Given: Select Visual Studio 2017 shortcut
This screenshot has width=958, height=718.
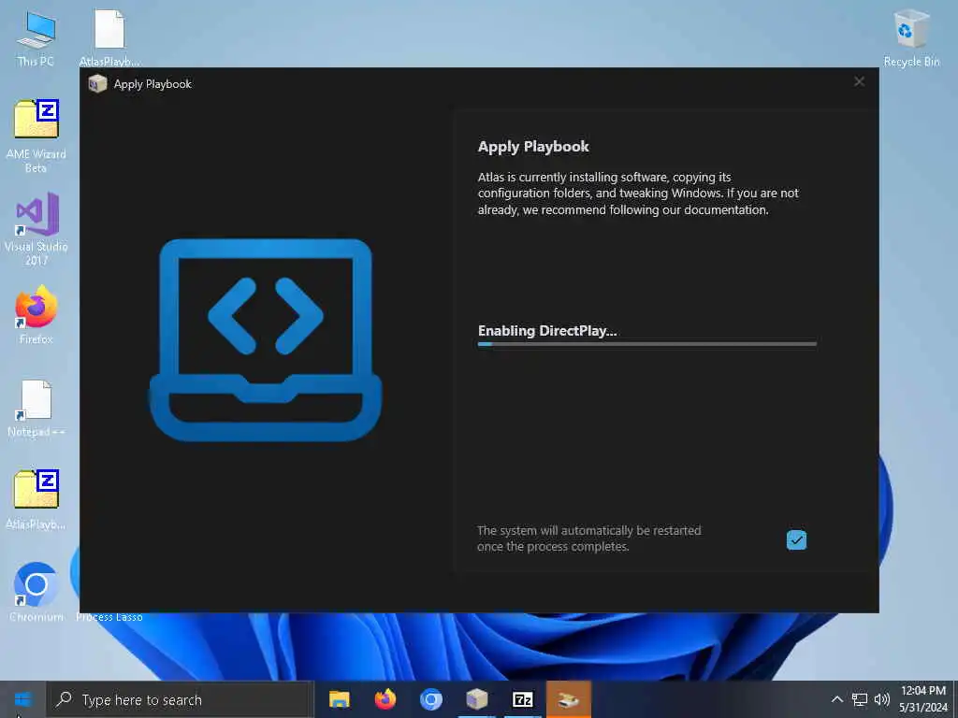Looking at the screenshot, I should 36,228.
